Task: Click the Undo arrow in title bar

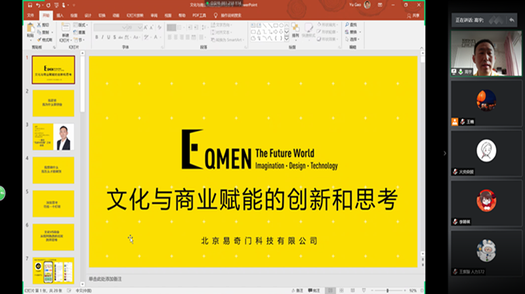Action: pyautogui.click(x=38, y=5)
